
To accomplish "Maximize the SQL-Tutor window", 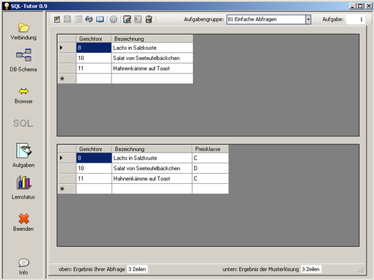I will [x=360, y=6].
